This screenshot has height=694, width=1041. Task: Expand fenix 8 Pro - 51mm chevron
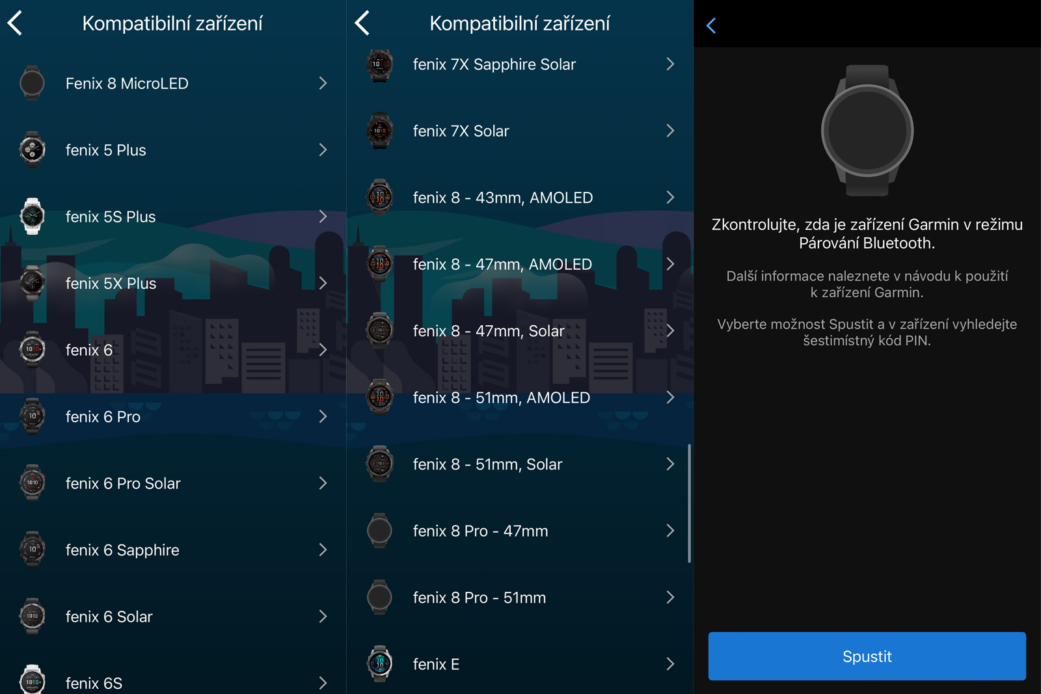point(670,598)
